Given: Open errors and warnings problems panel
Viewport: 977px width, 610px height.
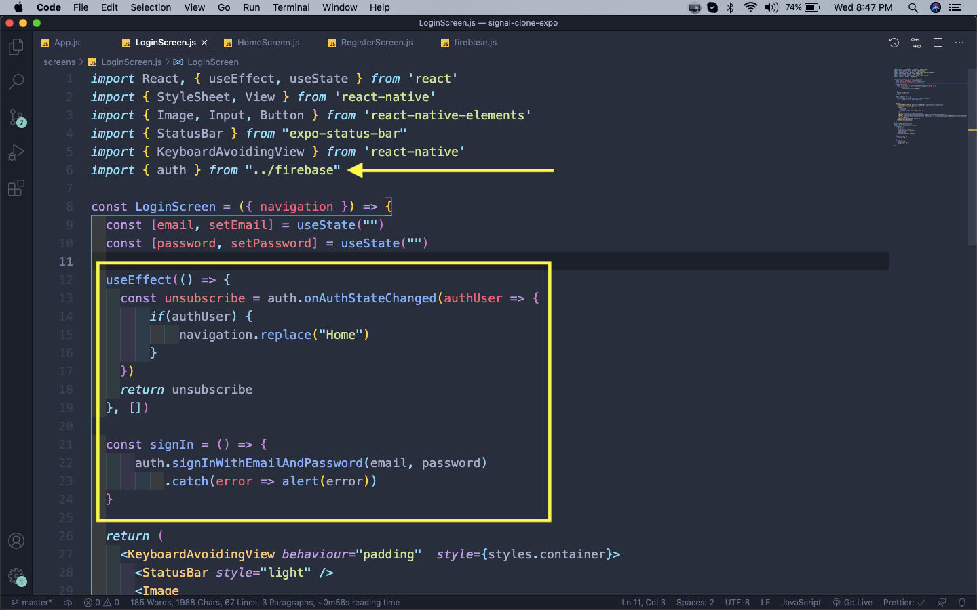Looking at the screenshot, I should tap(102, 603).
